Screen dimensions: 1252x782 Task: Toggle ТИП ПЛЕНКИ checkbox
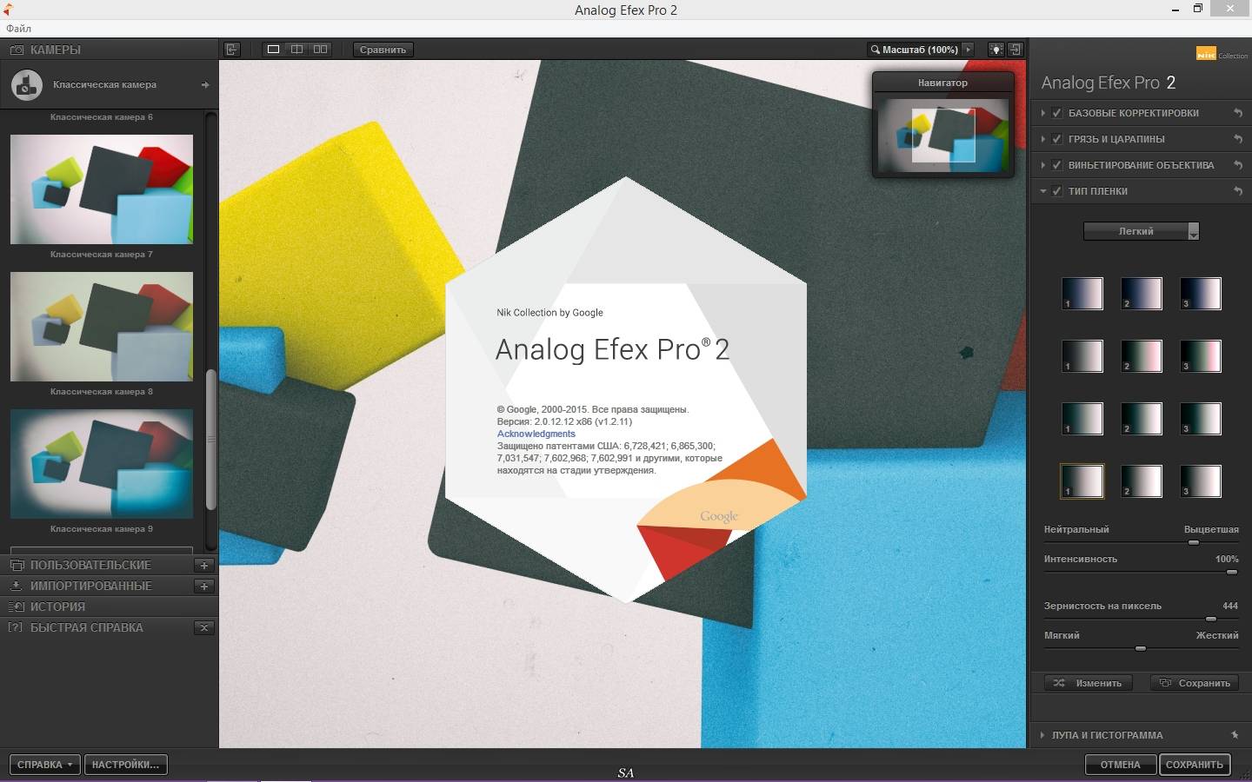tap(1057, 191)
